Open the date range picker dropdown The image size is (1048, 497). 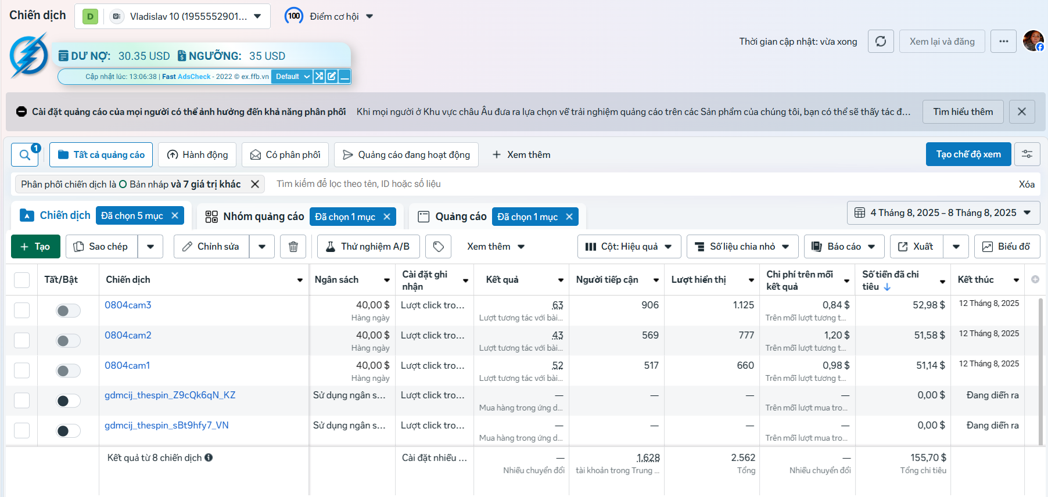[x=943, y=213]
